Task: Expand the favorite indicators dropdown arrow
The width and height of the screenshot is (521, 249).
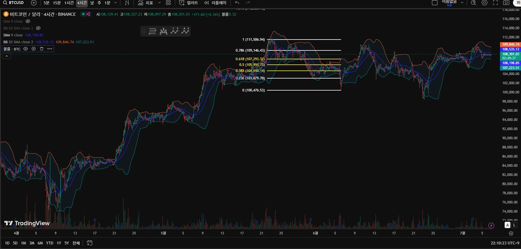Action: click(x=159, y=3)
